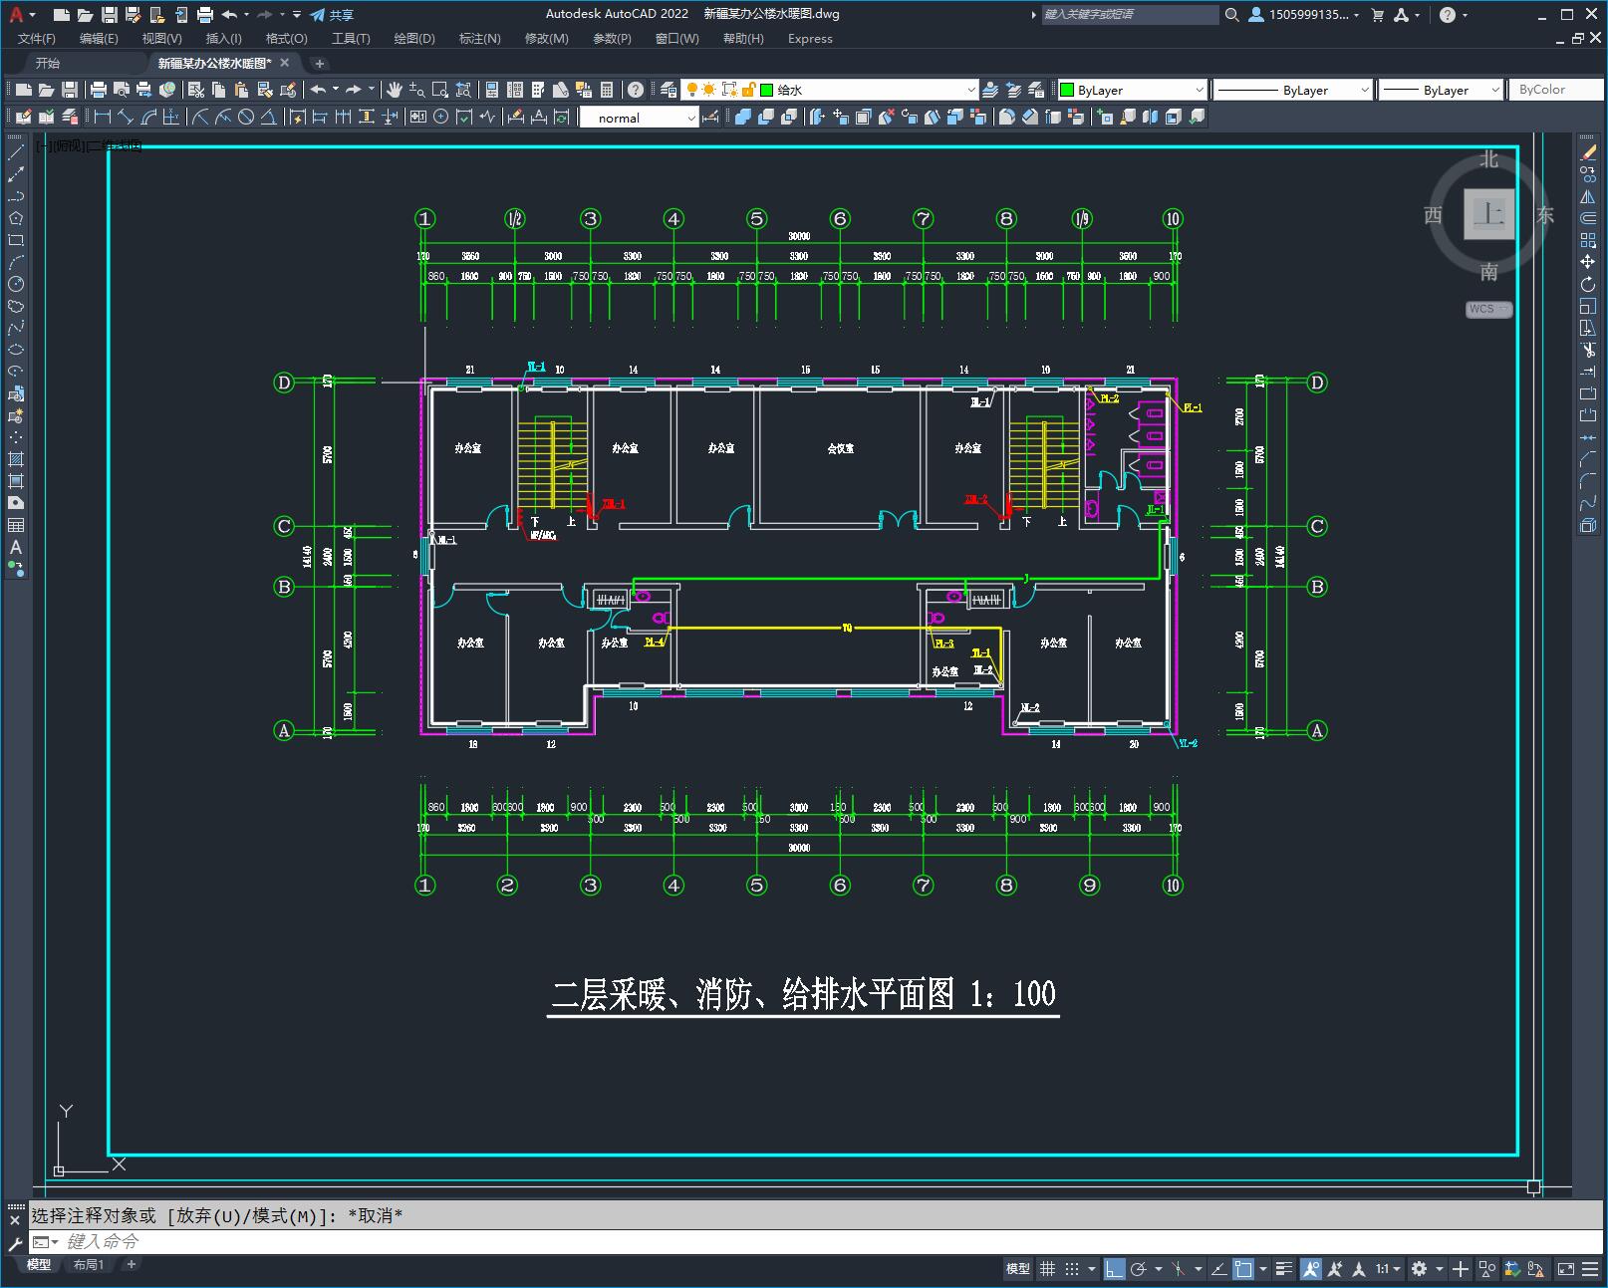
Task: Click Save in quick access toolbar
Action: click(x=110, y=14)
